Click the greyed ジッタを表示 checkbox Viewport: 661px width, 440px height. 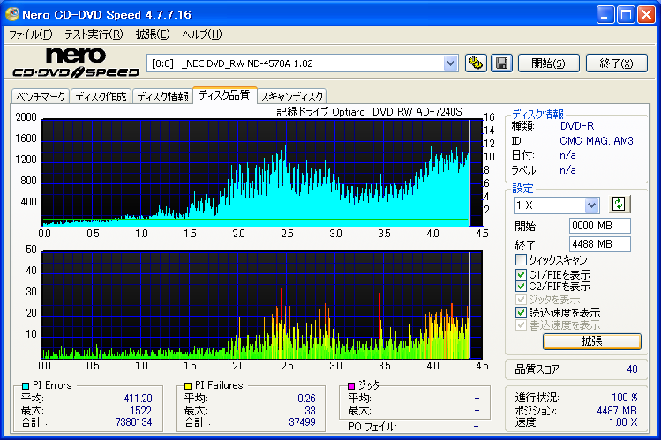click(x=521, y=300)
